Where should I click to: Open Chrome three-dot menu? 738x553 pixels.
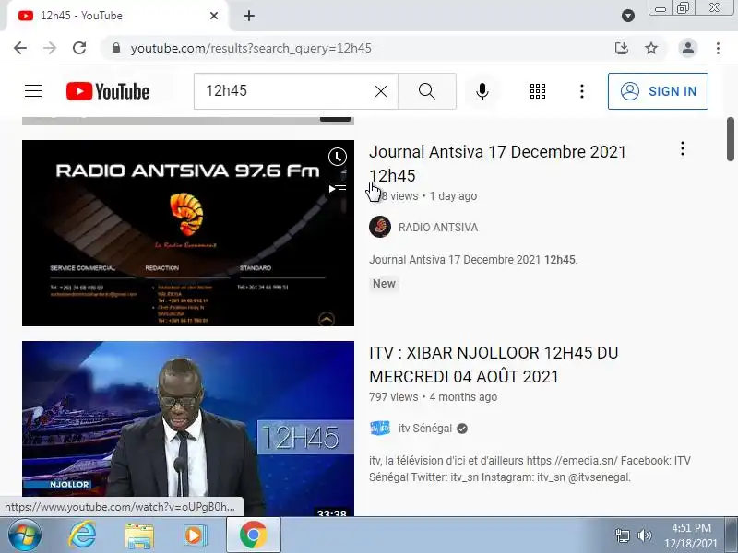[718, 48]
